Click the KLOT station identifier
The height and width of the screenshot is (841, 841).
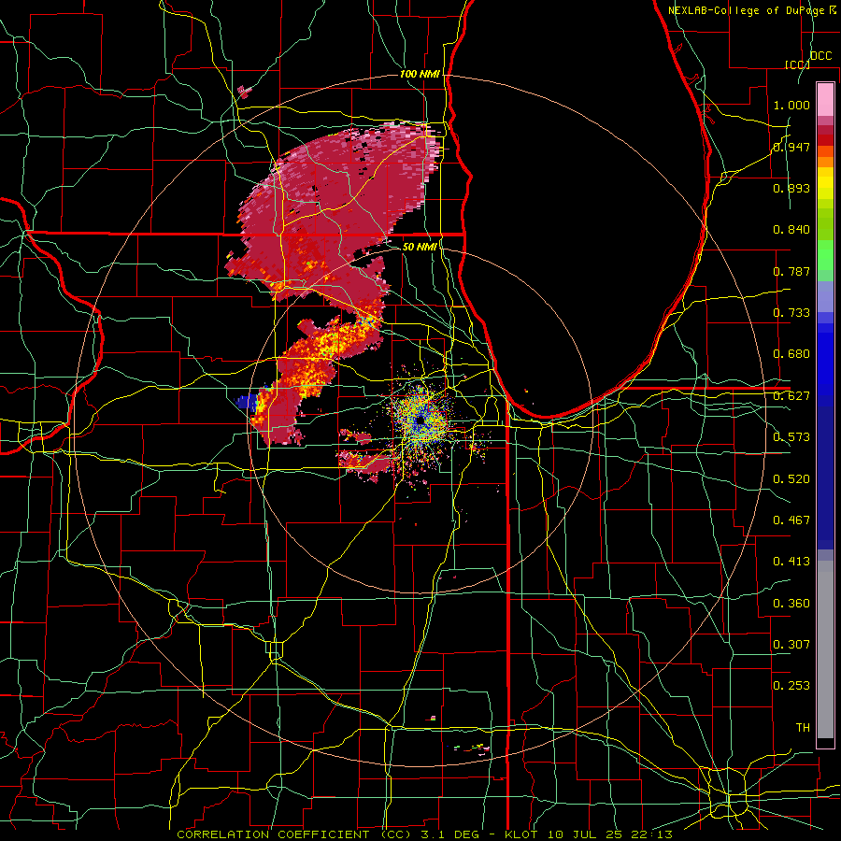pos(520,834)
